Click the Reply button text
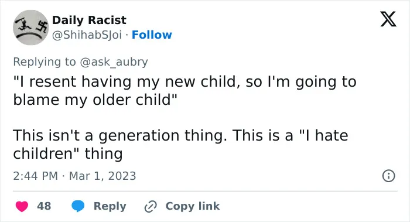Screen dimensions: 410x222 click(110, 206)
